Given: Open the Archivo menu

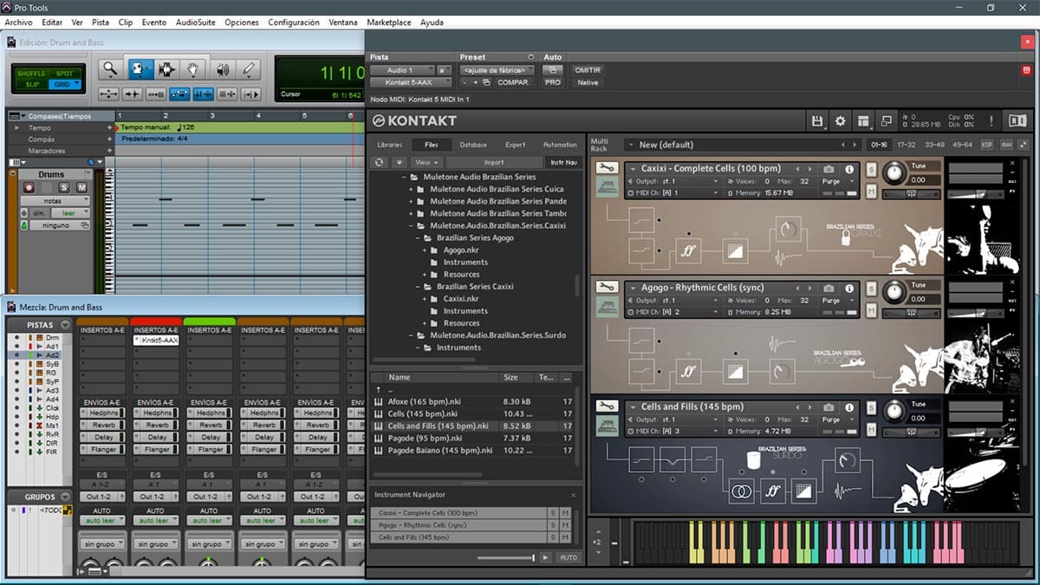Looking at the screenshot, I should tap(18, 23).
